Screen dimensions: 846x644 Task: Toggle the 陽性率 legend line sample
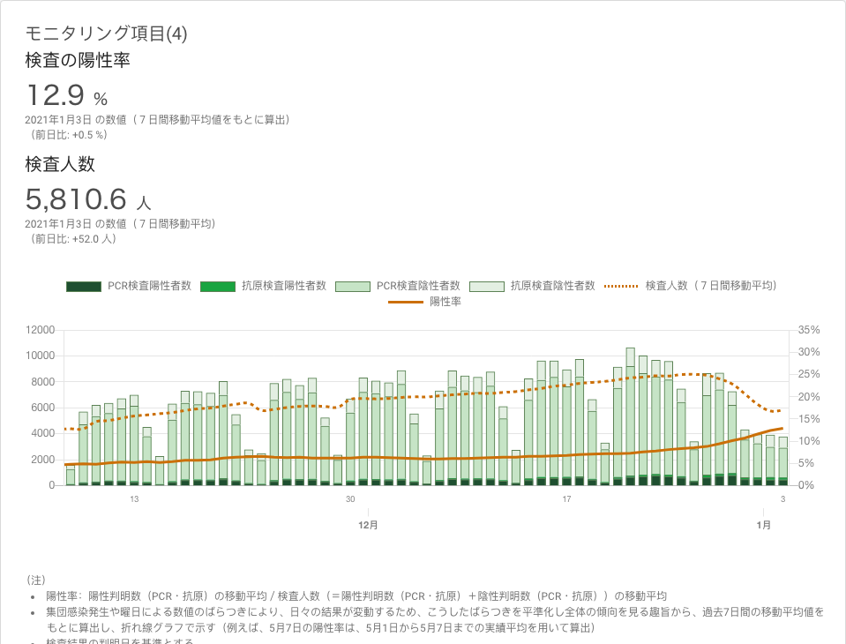pos(406,302)
